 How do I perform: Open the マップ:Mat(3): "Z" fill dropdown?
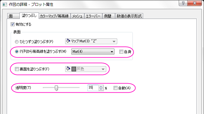click(x=91, y=41)
